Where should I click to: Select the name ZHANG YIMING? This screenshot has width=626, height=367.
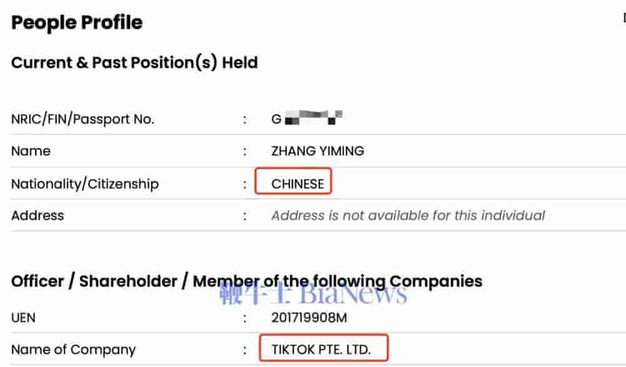pos(317,151)
